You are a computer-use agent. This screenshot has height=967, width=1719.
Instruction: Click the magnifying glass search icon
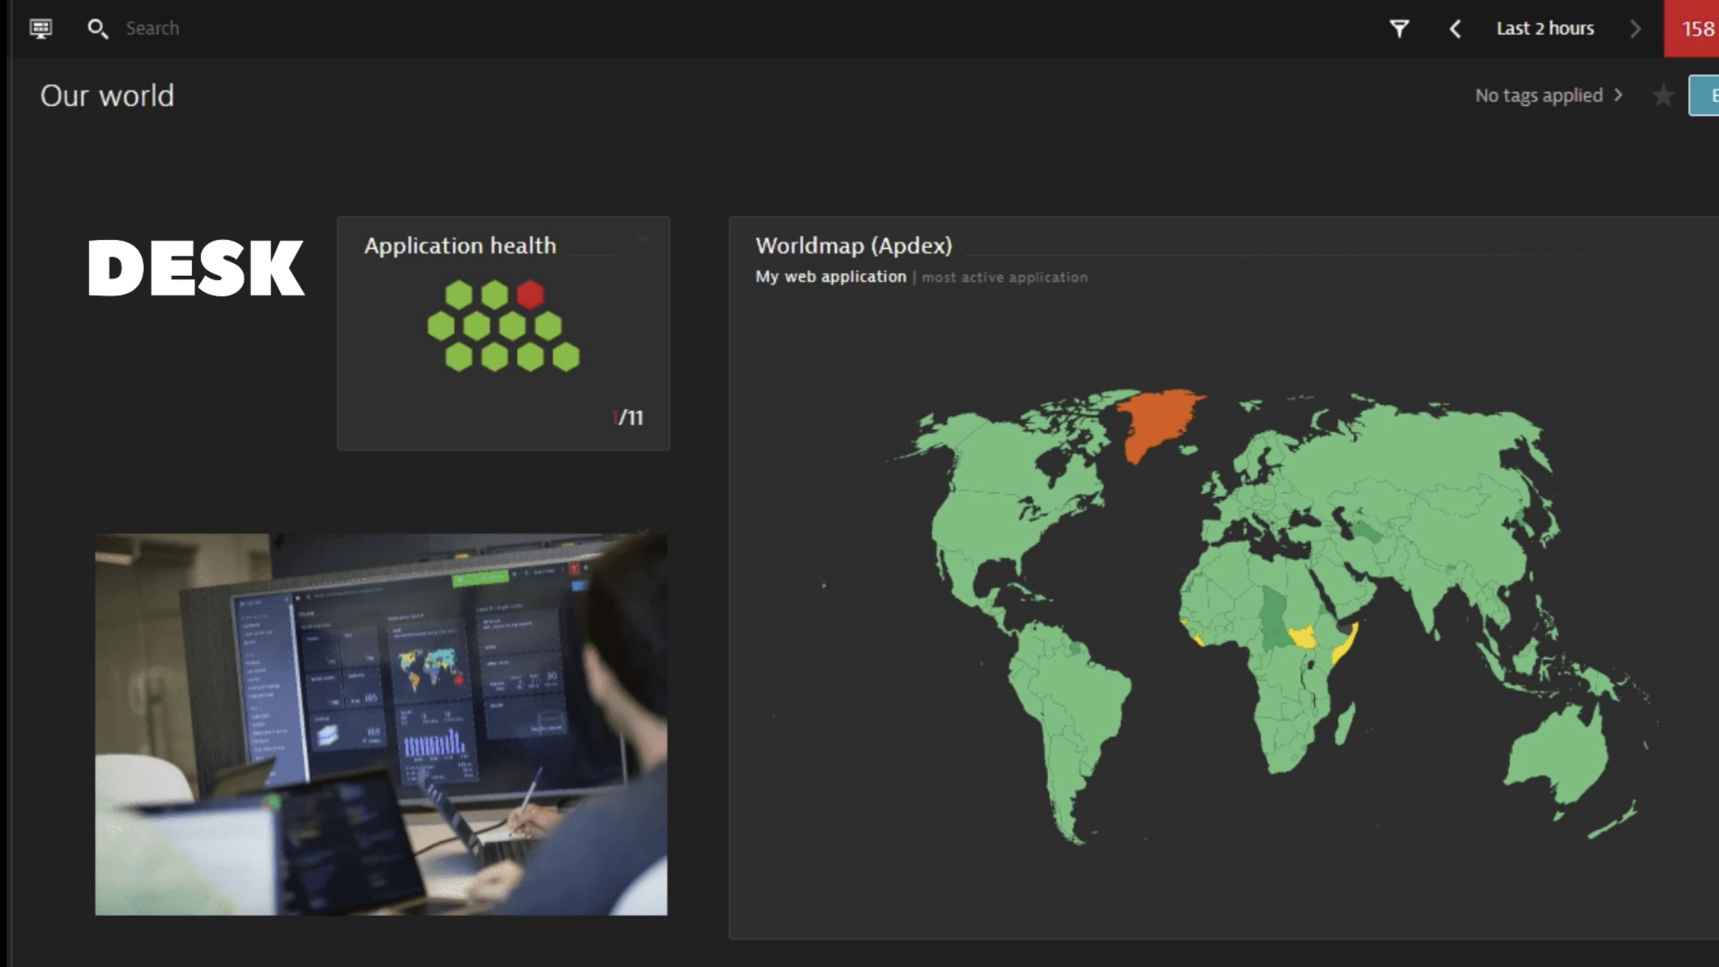coord(97,28)
